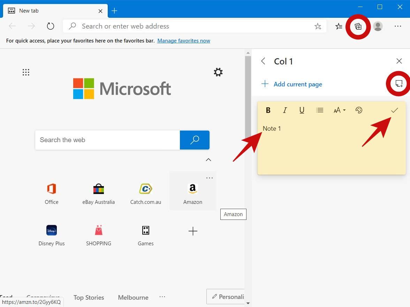This screenshot has height=307, width=410.
Task: Open a new tab with plus button
Action: 114,11
